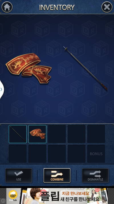Click the ad info icon
Viewport: 114px width, 204px height.
(3, 201)
